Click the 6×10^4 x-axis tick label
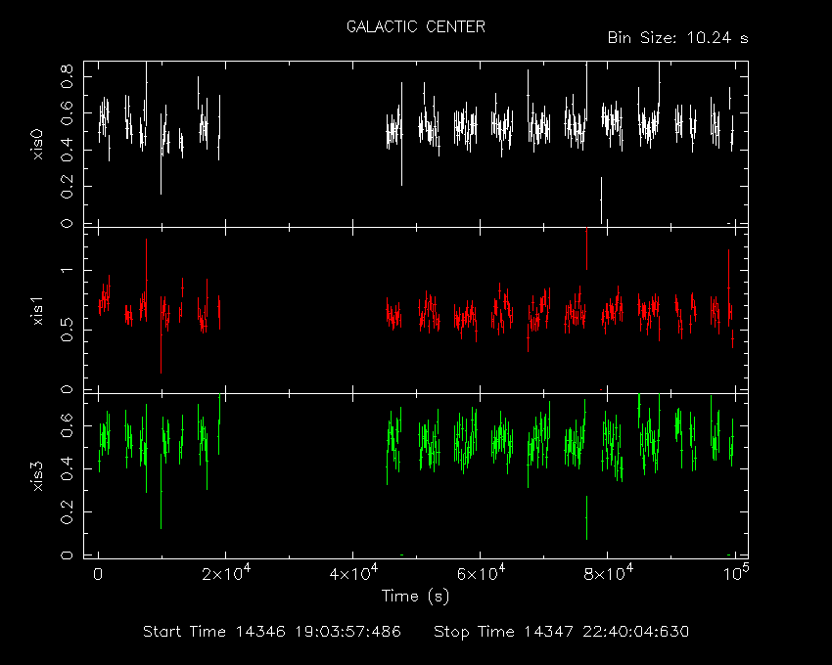This screenshot has height=665, width=832. point(481,573)
